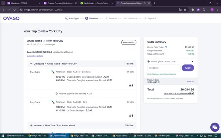Open a new browser tab

tap(154, 3)
